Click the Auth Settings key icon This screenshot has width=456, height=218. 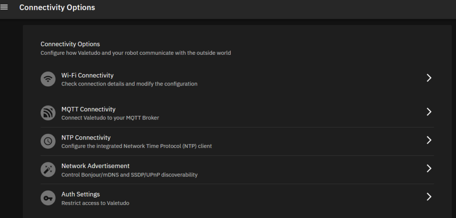click(x=48, y=198)
